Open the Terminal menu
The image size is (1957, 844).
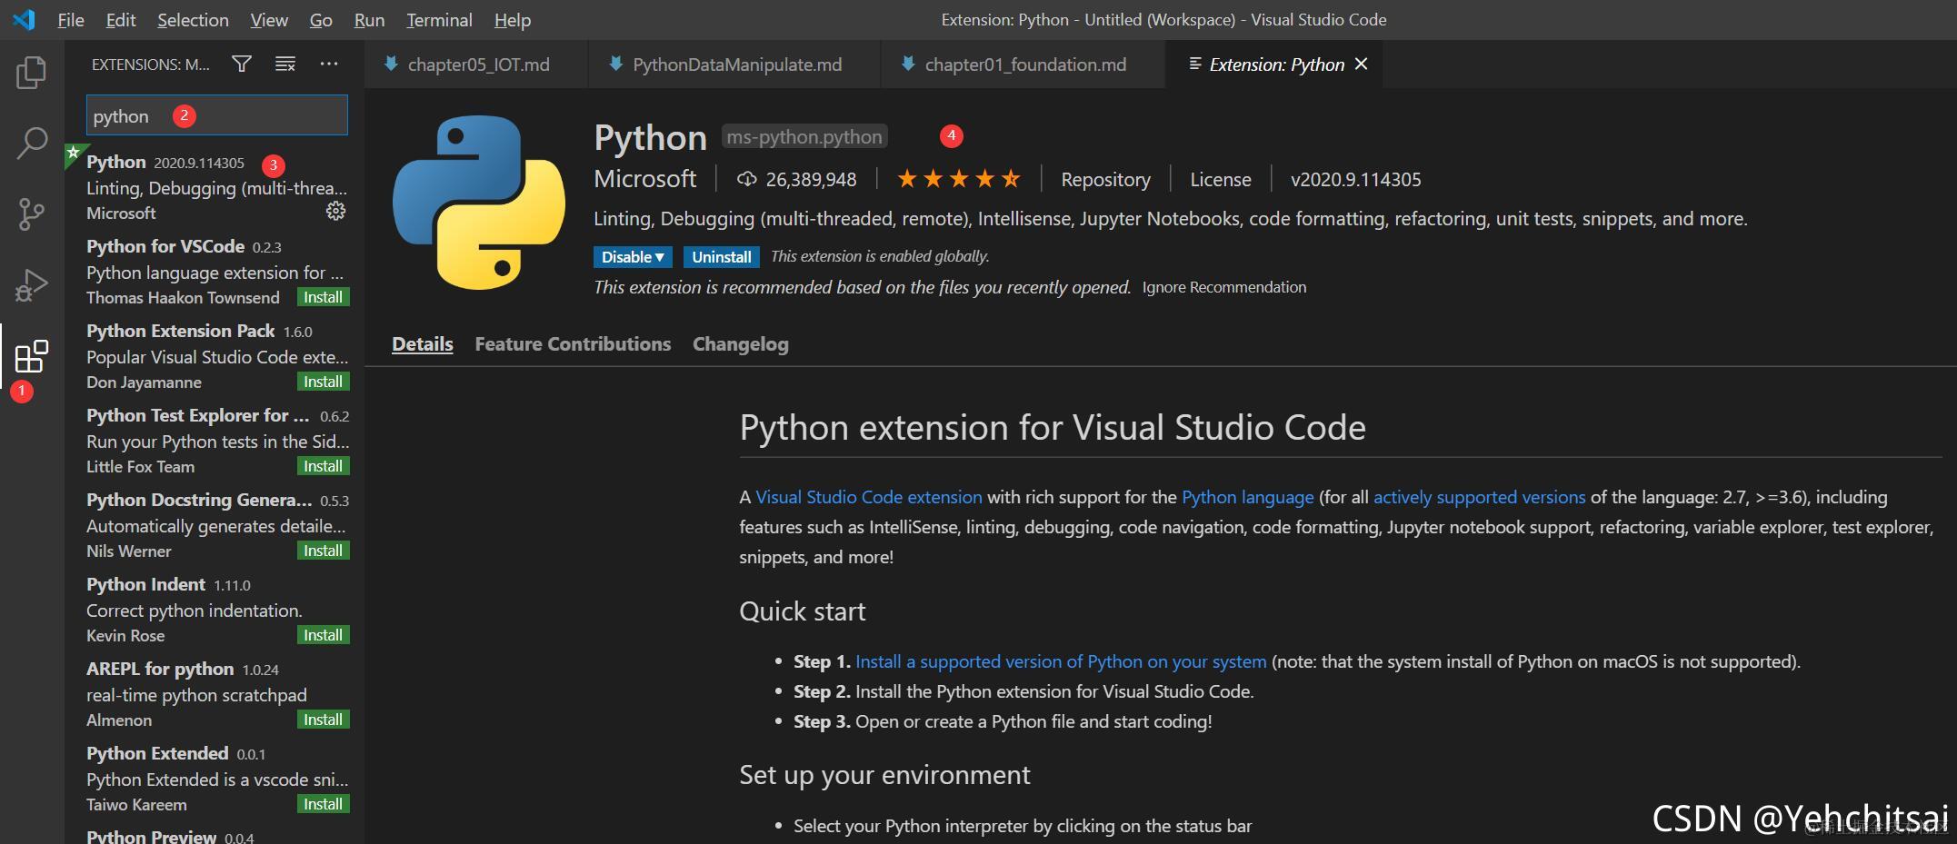click(439, 20)
